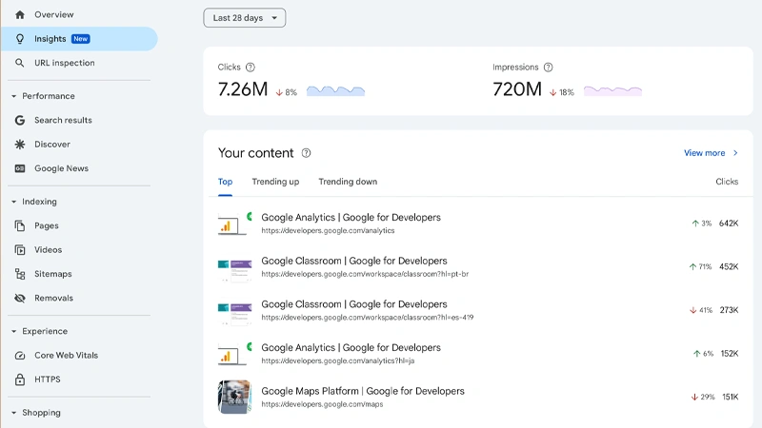Open the HTTPS report
Viewport: 762px width, 428px height.
pos(48,379)
